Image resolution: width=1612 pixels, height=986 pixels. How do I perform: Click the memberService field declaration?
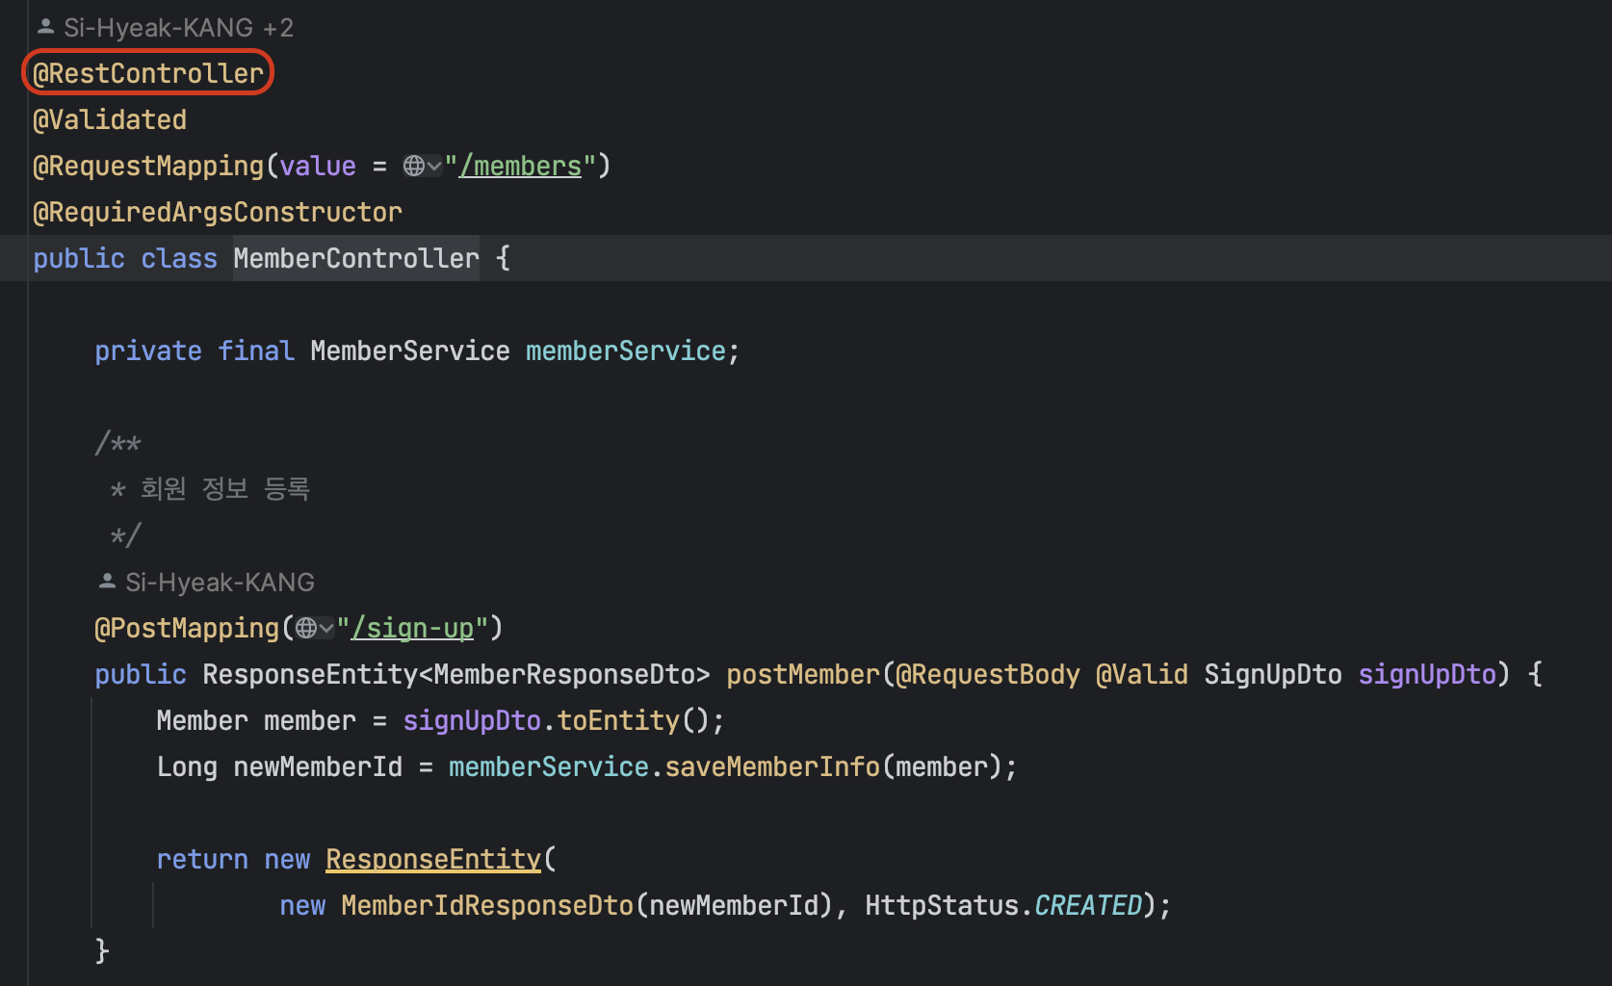tap(626, 350)
